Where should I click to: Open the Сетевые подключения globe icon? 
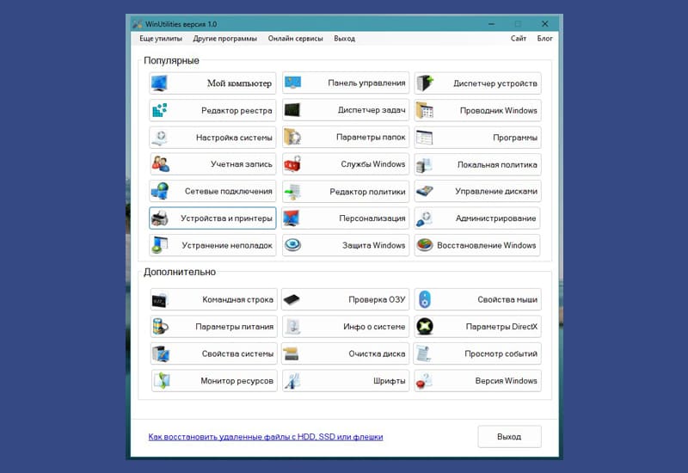tap(160, 191)
